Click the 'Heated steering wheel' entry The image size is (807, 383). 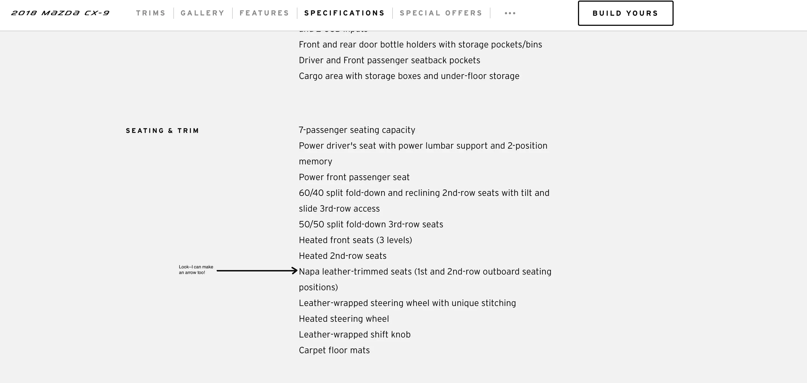click(344, 319)
